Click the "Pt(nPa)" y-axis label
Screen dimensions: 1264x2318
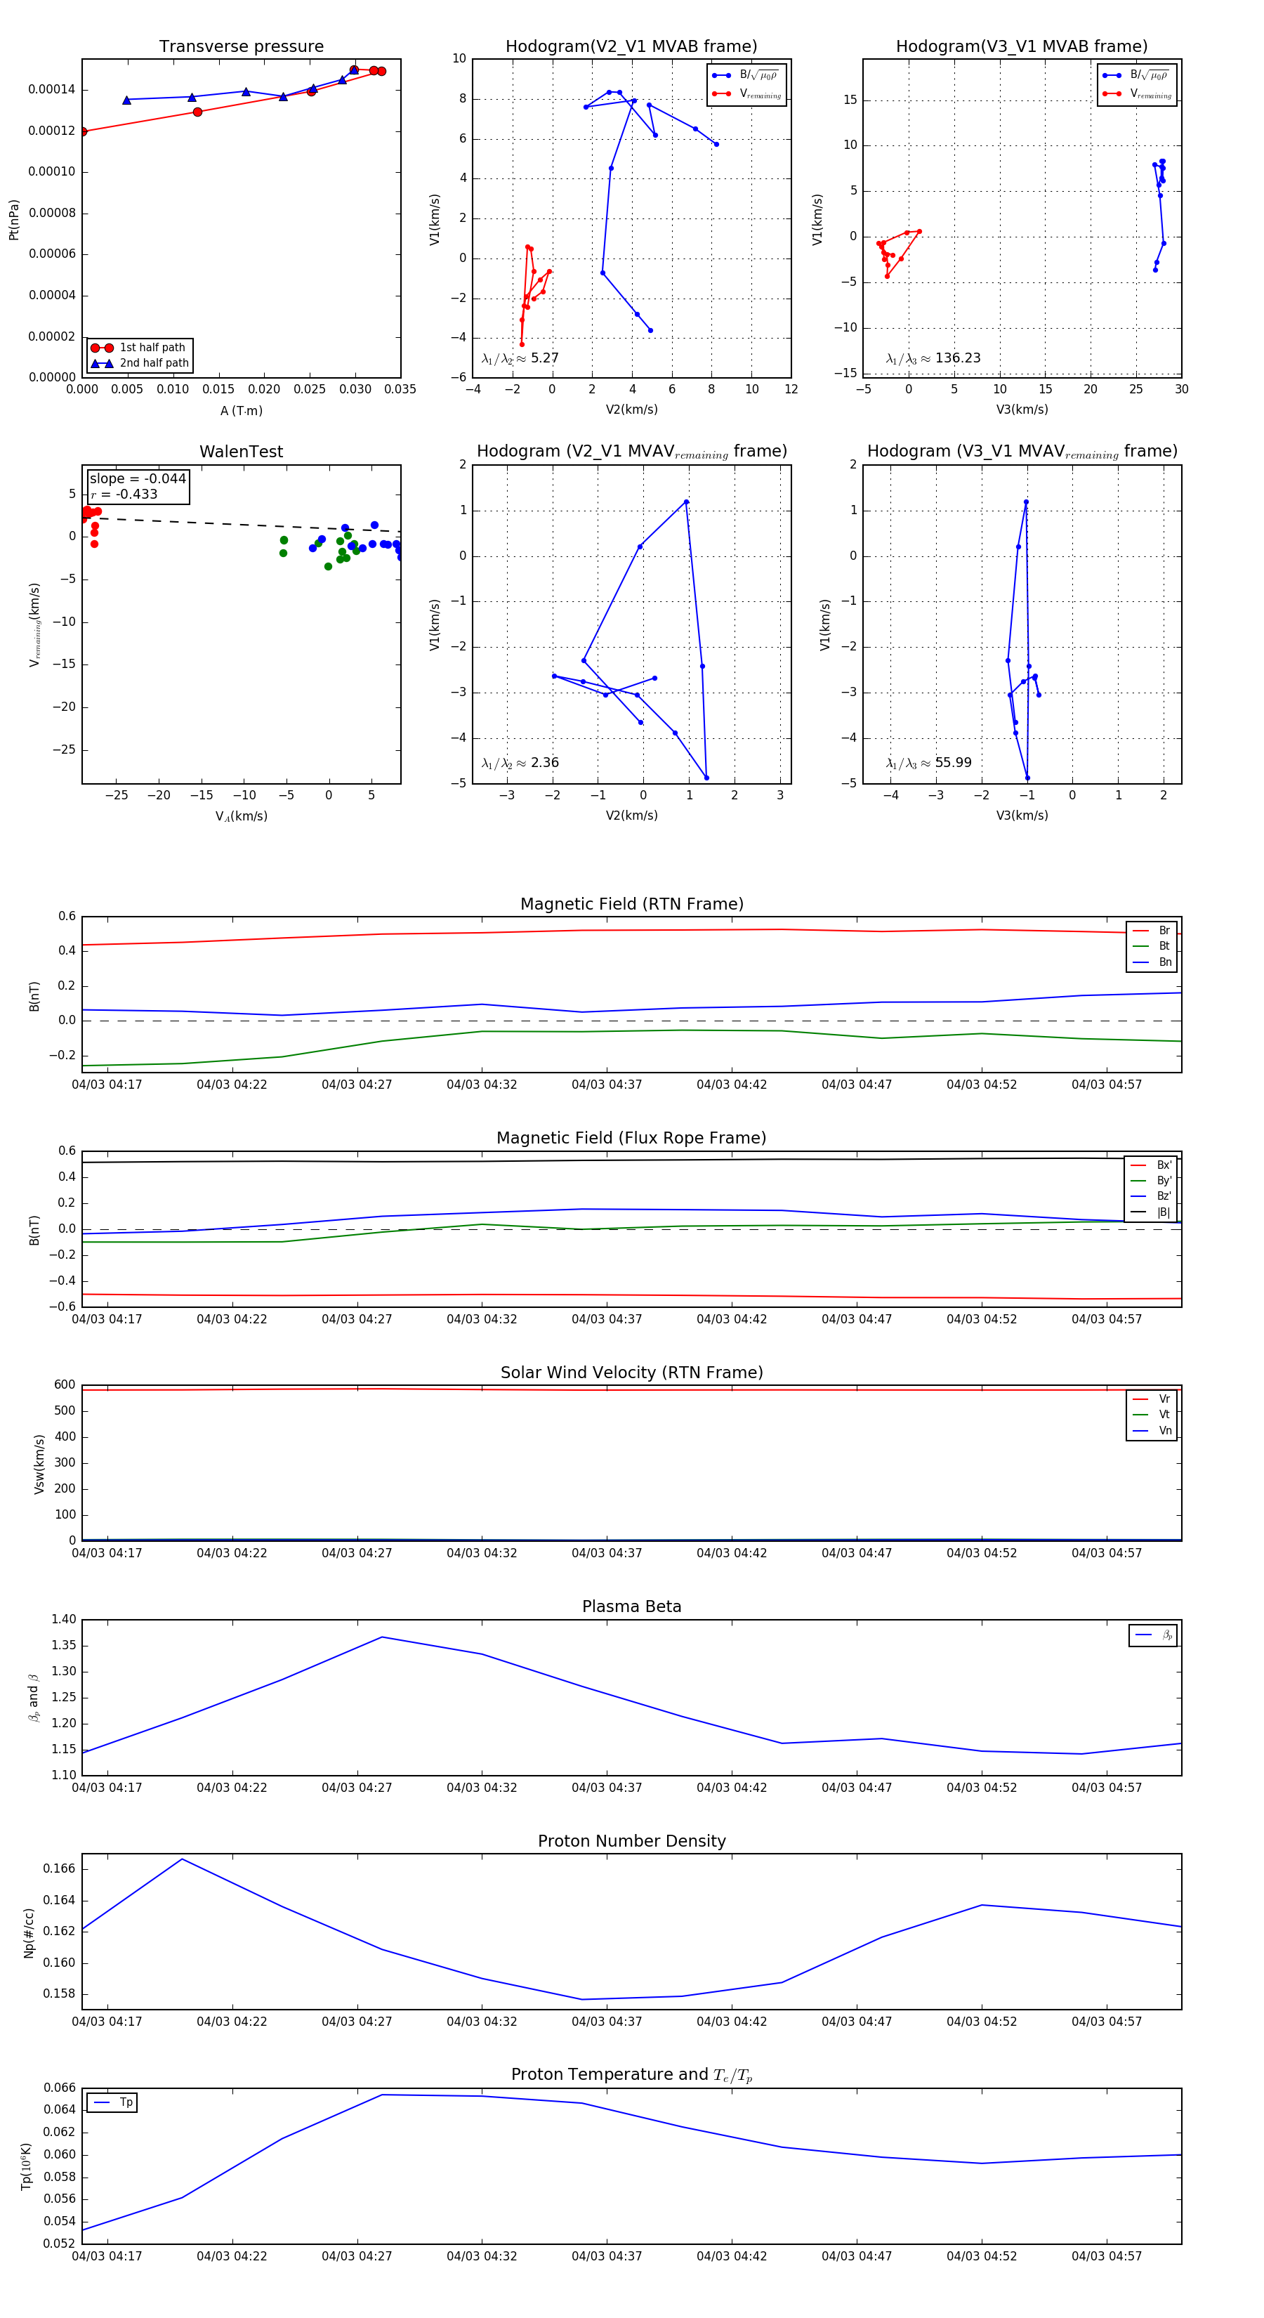click(x=13, y=220)
